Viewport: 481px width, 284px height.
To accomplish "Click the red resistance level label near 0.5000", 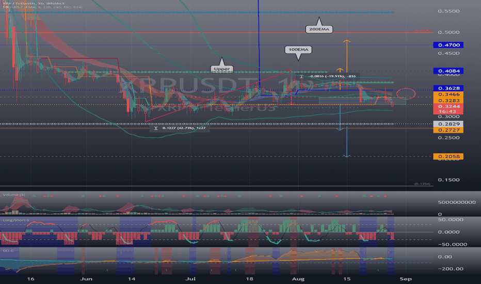I will (422, 30).
